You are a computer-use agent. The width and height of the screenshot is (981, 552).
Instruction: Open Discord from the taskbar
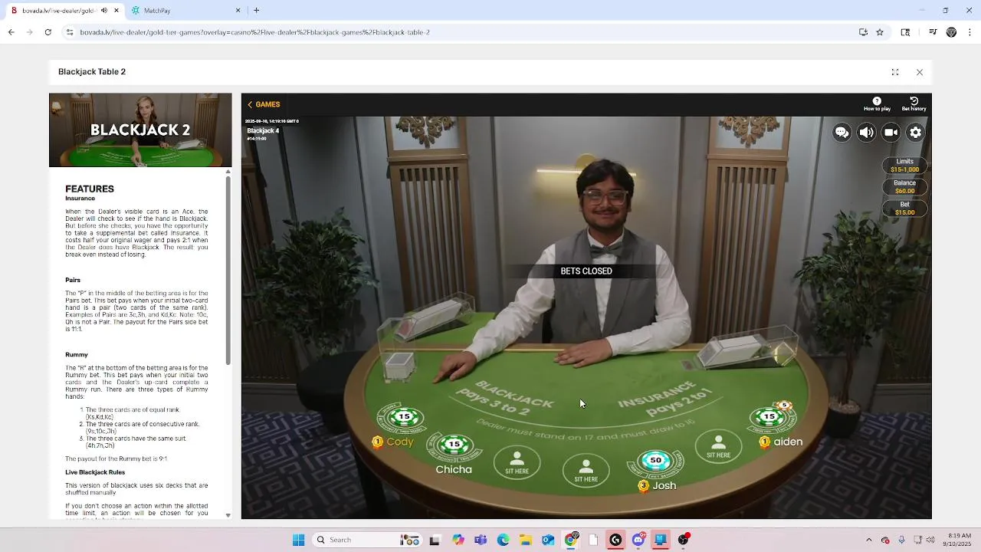pyautogui.click(x=638, y=540)
